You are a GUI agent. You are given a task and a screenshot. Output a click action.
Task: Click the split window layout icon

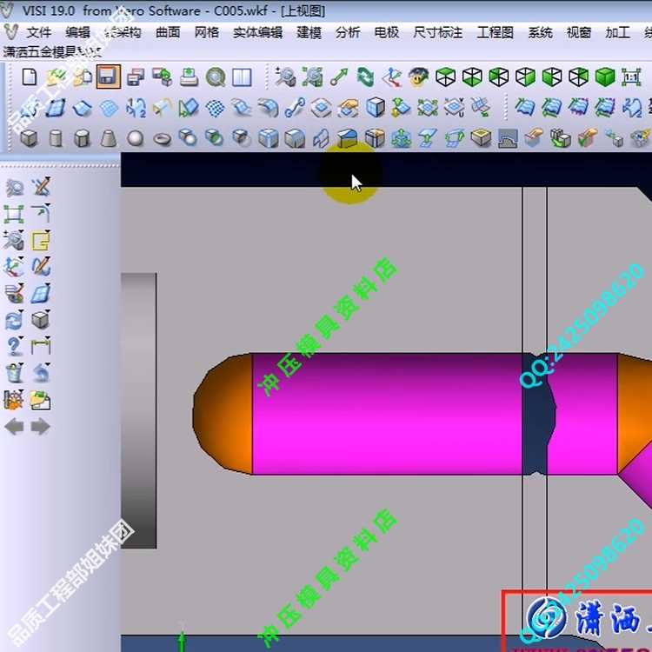(x=242, y=77)
